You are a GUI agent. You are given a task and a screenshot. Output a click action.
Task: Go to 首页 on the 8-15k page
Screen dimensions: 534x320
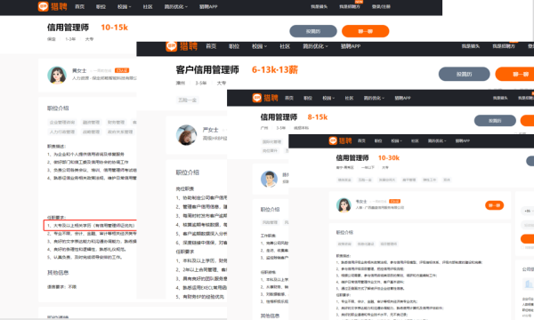tap(289, 98)
